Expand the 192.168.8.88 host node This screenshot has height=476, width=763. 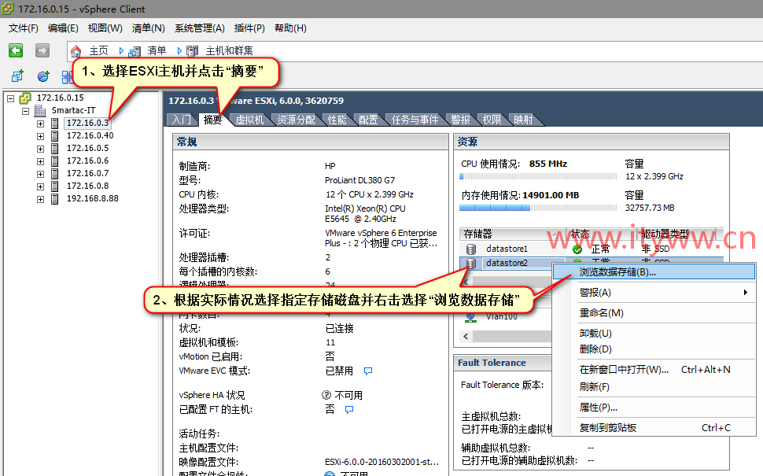point(40,199)
